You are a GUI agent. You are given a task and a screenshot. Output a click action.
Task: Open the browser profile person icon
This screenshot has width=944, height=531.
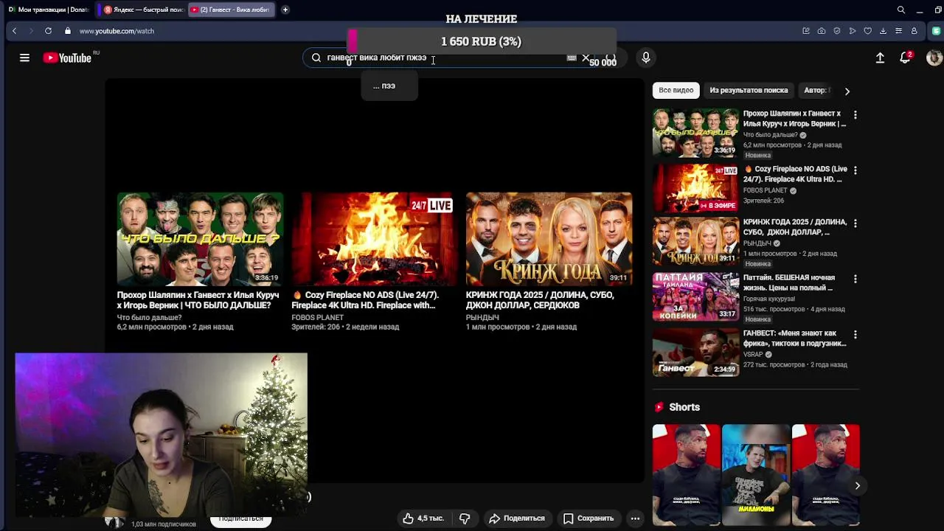(914, 31)
